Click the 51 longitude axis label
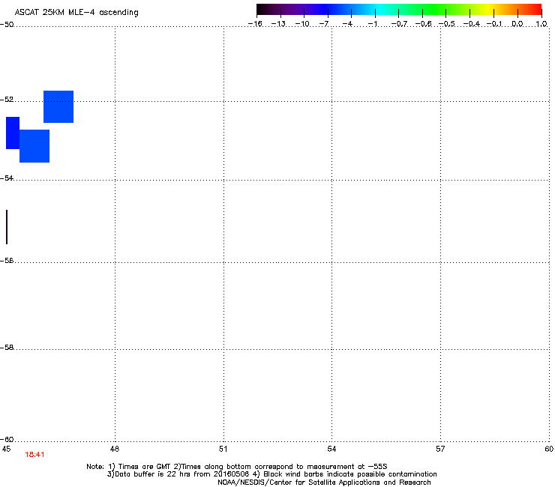This screenshot has height=487, width=555. pyautogui.click(x=223, y=449)
